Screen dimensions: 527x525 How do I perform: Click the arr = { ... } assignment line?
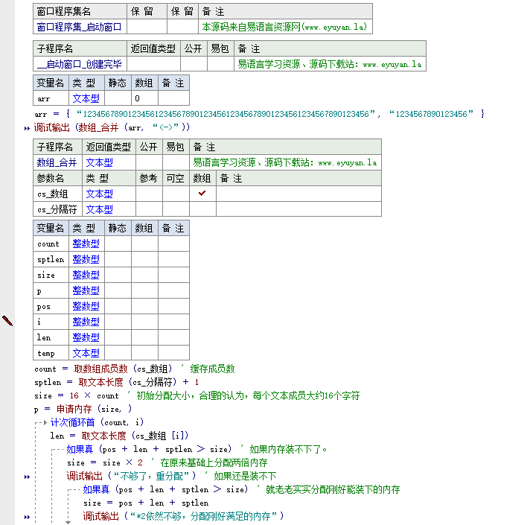(259, 114)
